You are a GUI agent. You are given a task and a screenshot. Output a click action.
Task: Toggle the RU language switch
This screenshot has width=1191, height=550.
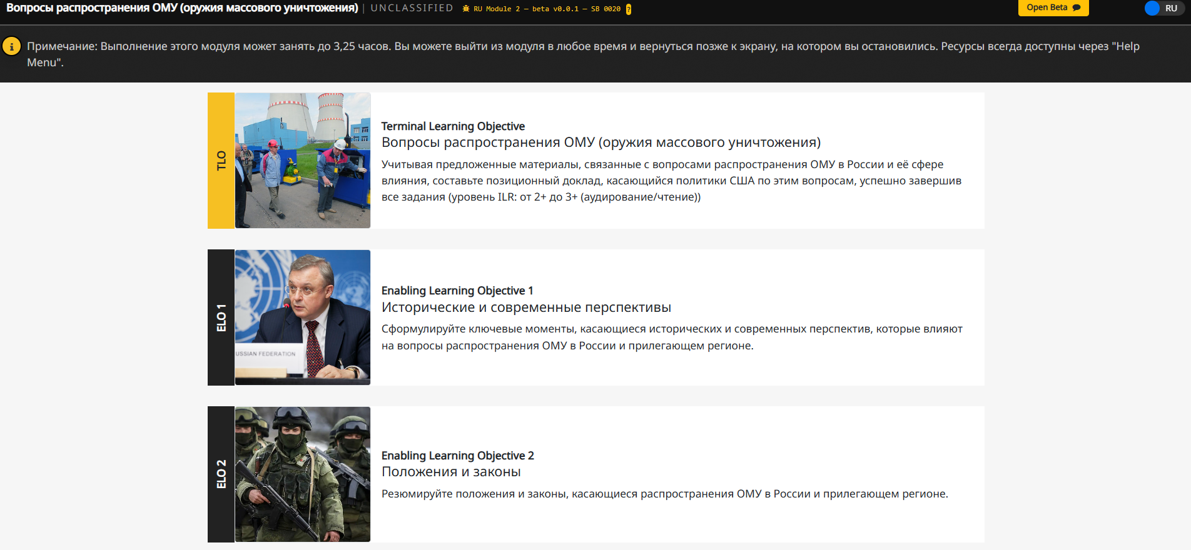click(1163, 8)
